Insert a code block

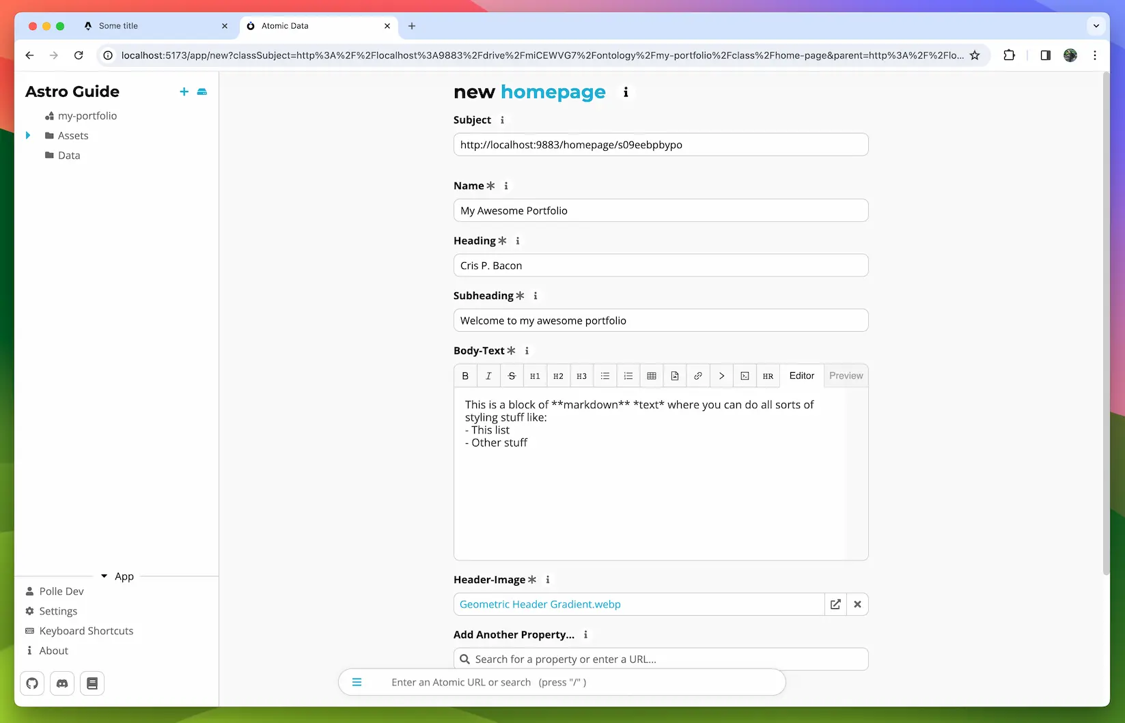[745, 376]
